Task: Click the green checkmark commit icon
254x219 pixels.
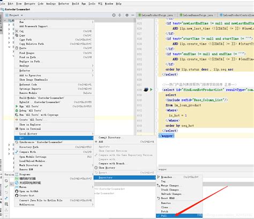Action: [6, 186]
